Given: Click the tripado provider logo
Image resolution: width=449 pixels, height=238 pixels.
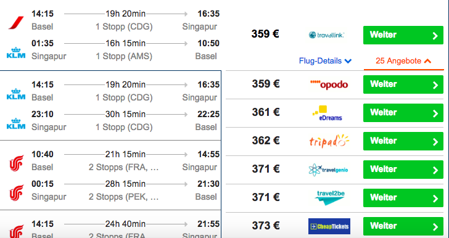Looking at the screenshot, I should point(329,141).
